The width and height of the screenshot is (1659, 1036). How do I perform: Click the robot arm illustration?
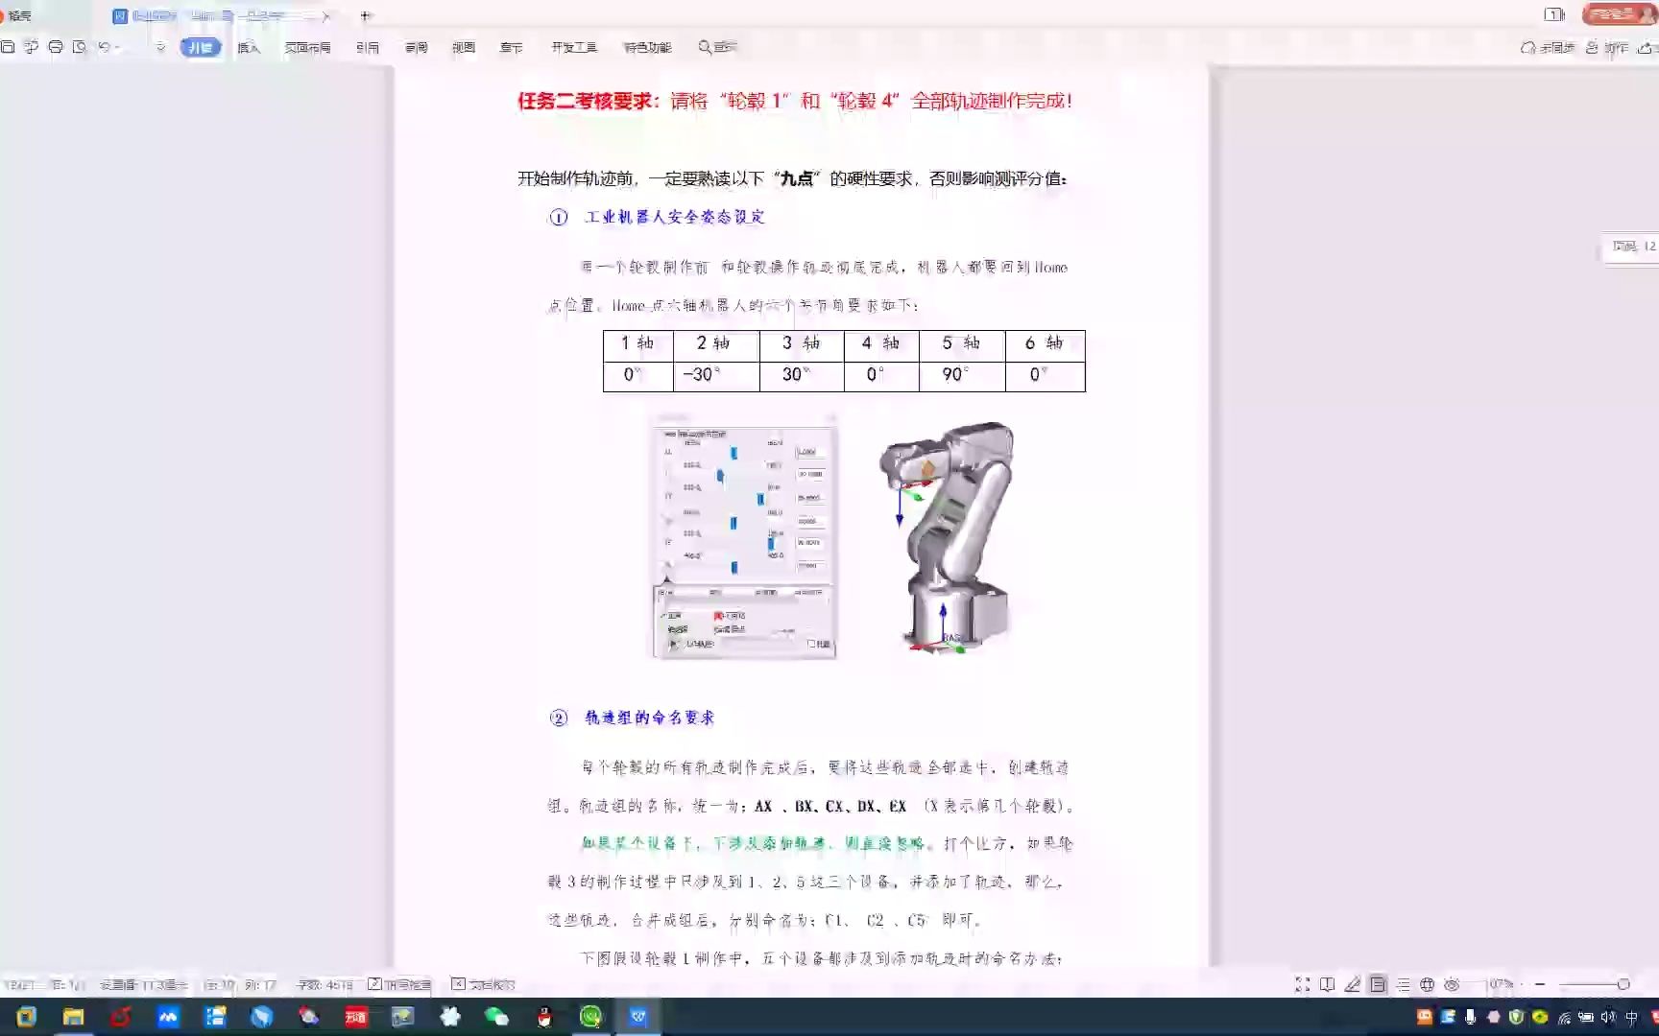[x=946, y=537]
